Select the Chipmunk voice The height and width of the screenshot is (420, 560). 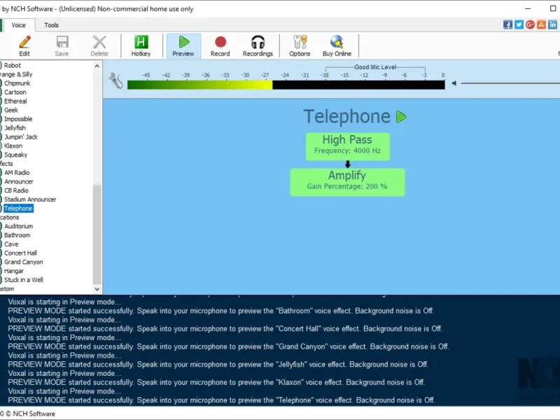[17, 83]
